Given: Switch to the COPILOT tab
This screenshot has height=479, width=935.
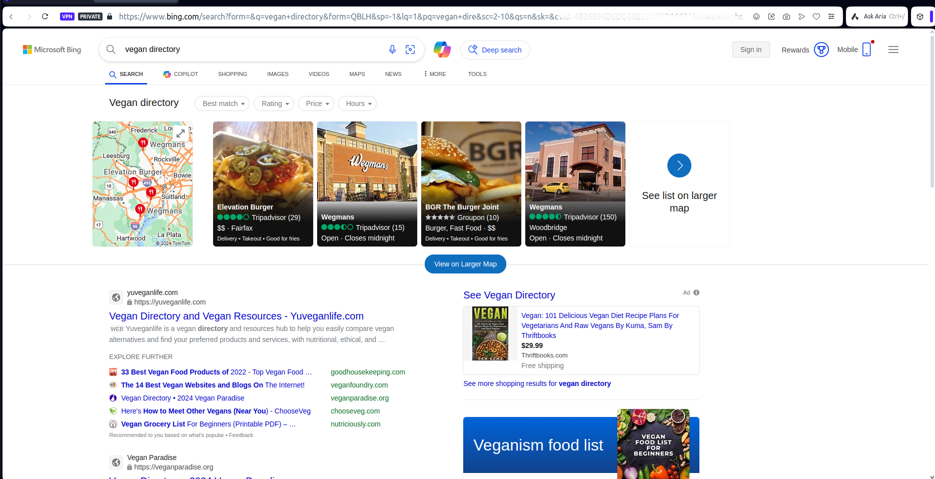Looking at the screenshot, I should pos(181,74).
